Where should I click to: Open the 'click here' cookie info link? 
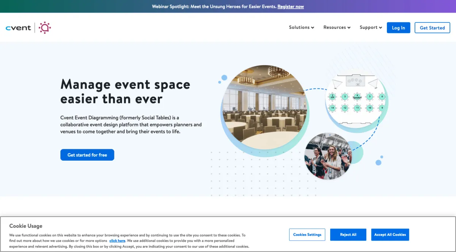(117, 241)
